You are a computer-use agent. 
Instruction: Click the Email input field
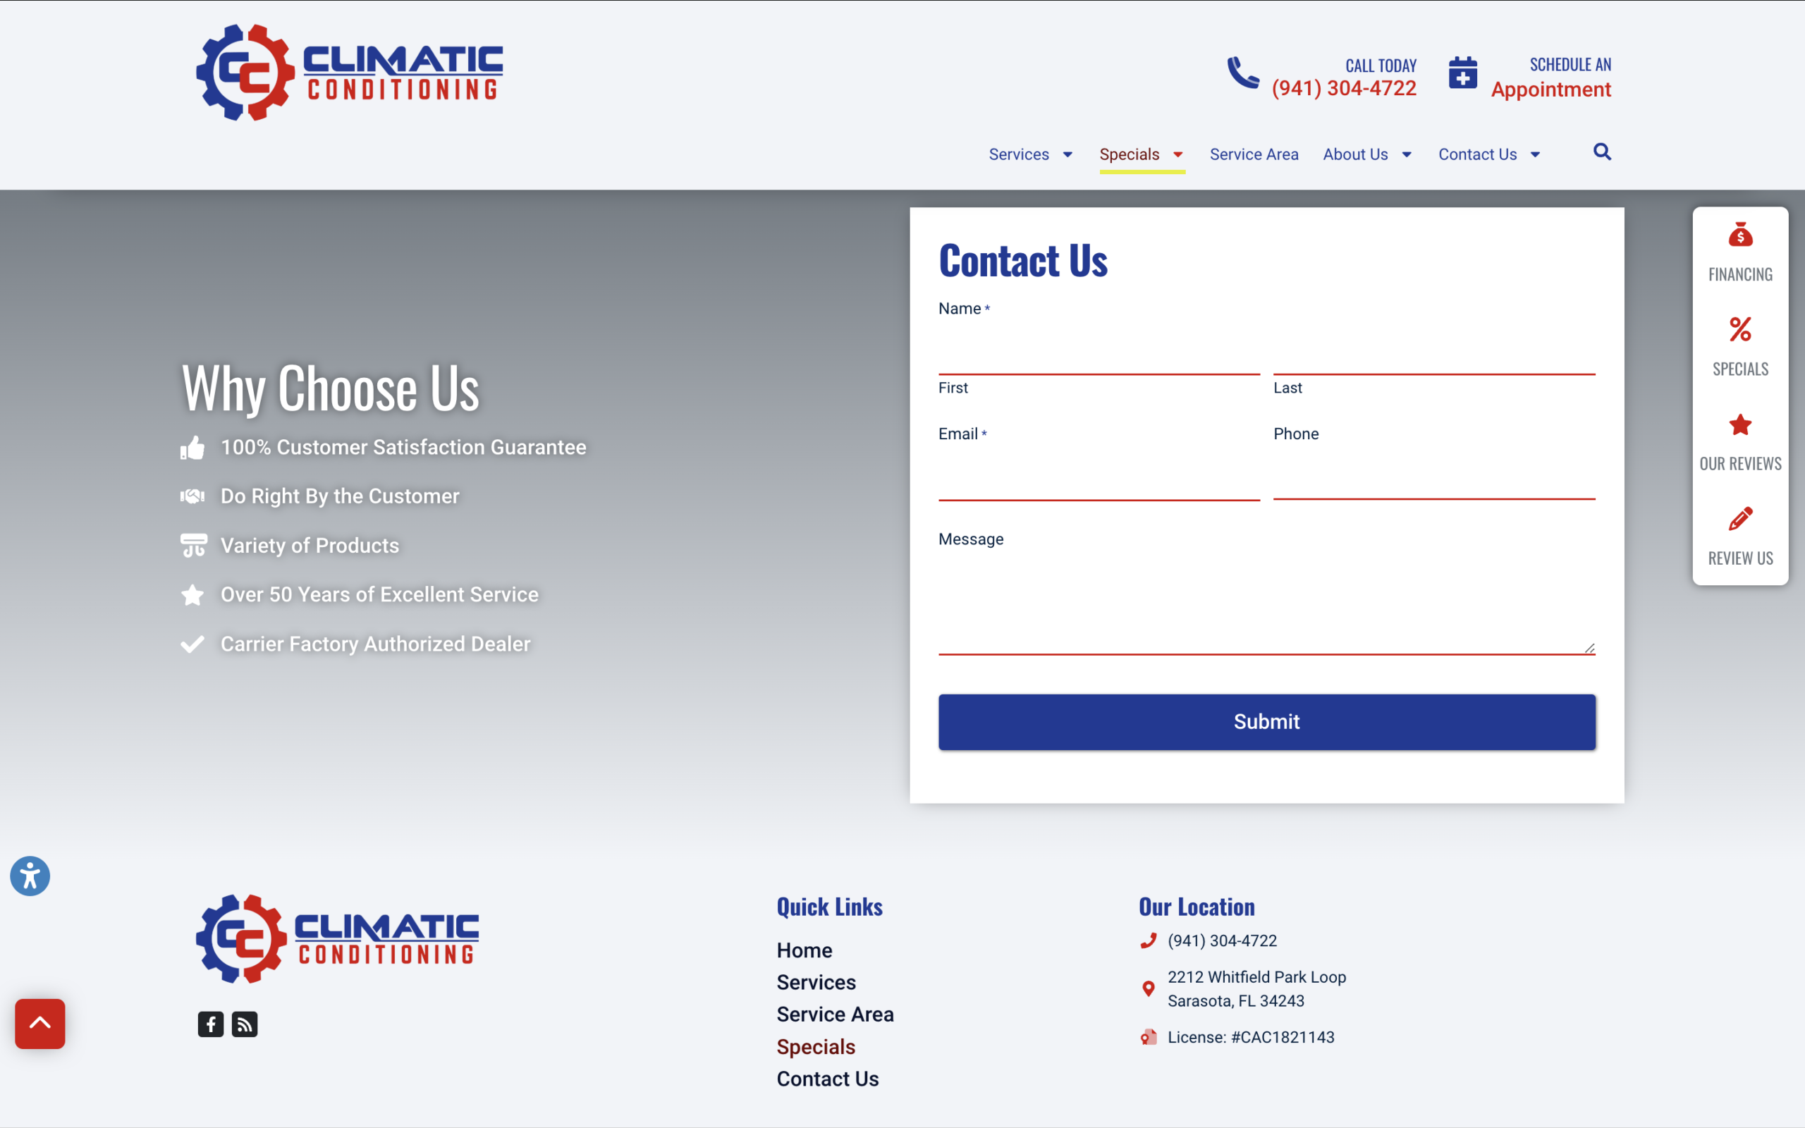[x=1099, y=478]
